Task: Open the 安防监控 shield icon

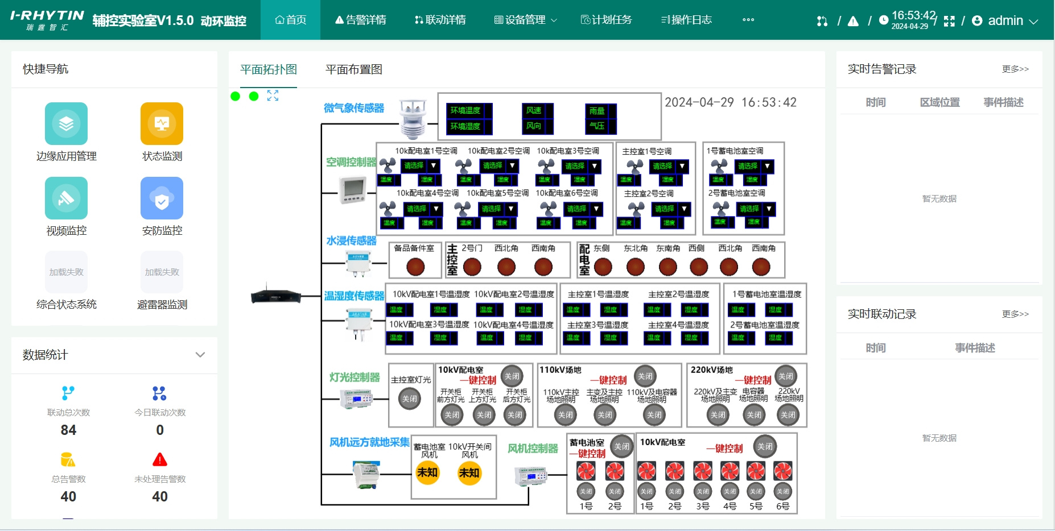Action: 162,198
